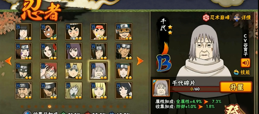Pick the kunoichi with red flower portrait
259x114 pixels.
(x=49, y=51)
